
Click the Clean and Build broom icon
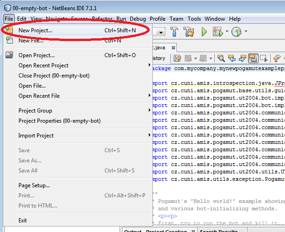(189, 31)
